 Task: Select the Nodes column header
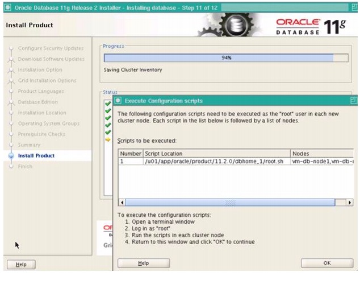(x=322, y=154)
